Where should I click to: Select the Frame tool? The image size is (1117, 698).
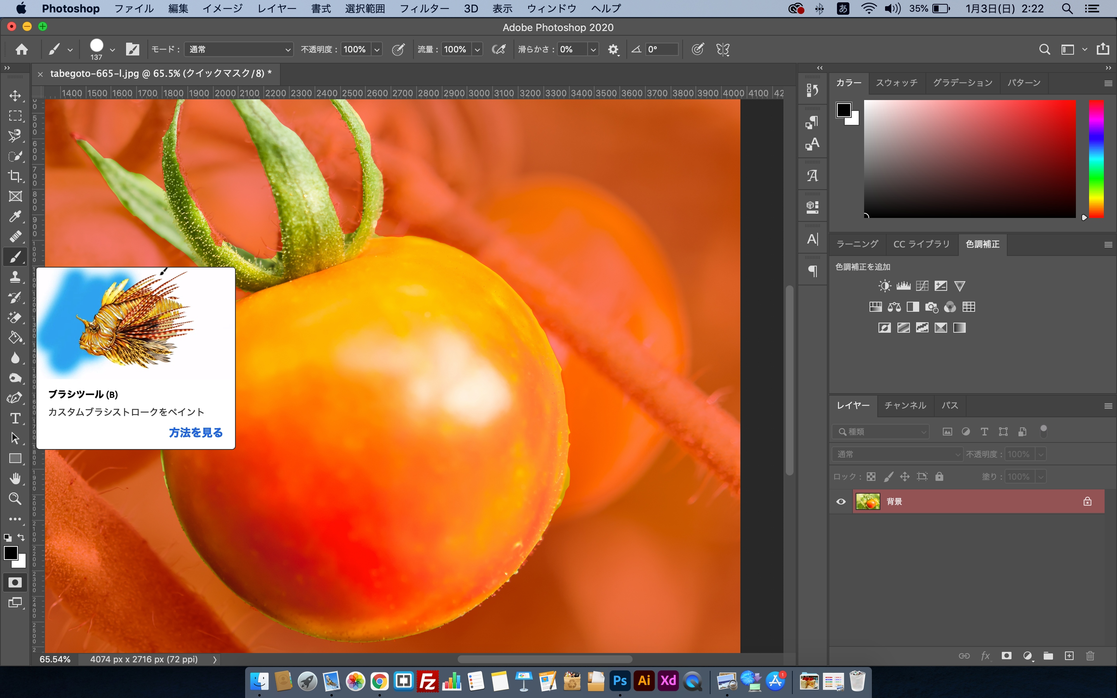15,196
